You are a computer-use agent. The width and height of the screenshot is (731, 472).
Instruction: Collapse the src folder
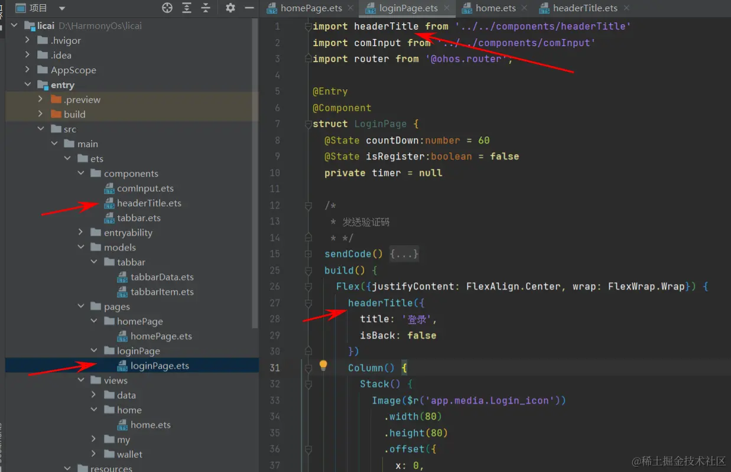40,129
